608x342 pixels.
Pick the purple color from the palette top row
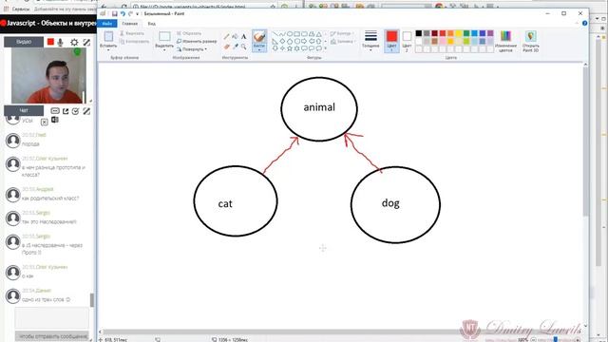pos(490,33)
